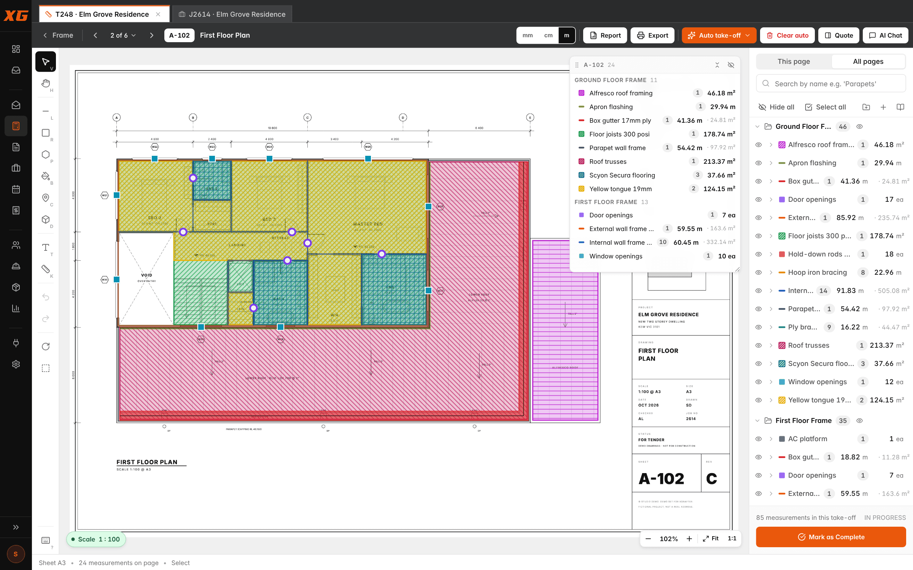Image resolution: width=913 pixels, height=570 pixels.
Task: Choose the Rectangle area tool
Action: point(46,133)
